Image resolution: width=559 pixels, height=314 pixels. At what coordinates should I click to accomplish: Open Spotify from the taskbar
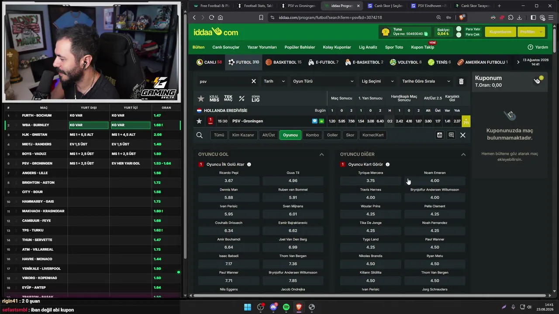tap(286, 307)
